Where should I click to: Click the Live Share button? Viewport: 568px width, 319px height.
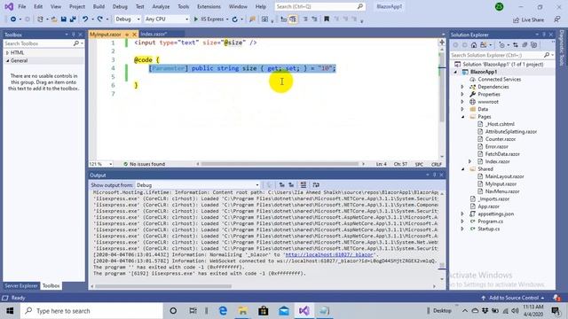529,19
